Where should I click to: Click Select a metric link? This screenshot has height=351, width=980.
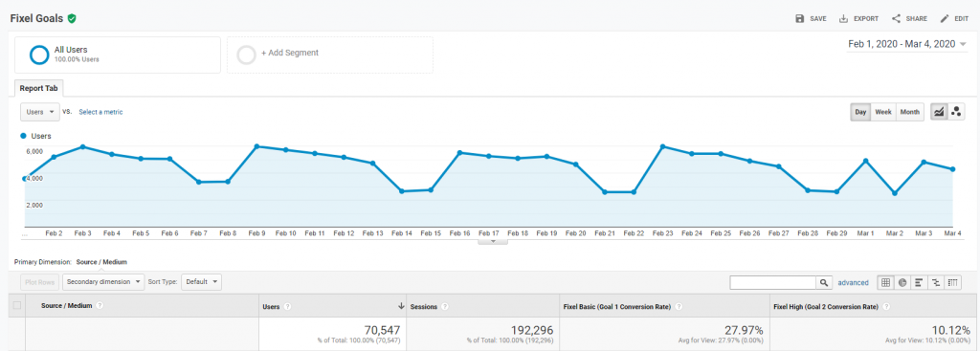coord(100,112)
